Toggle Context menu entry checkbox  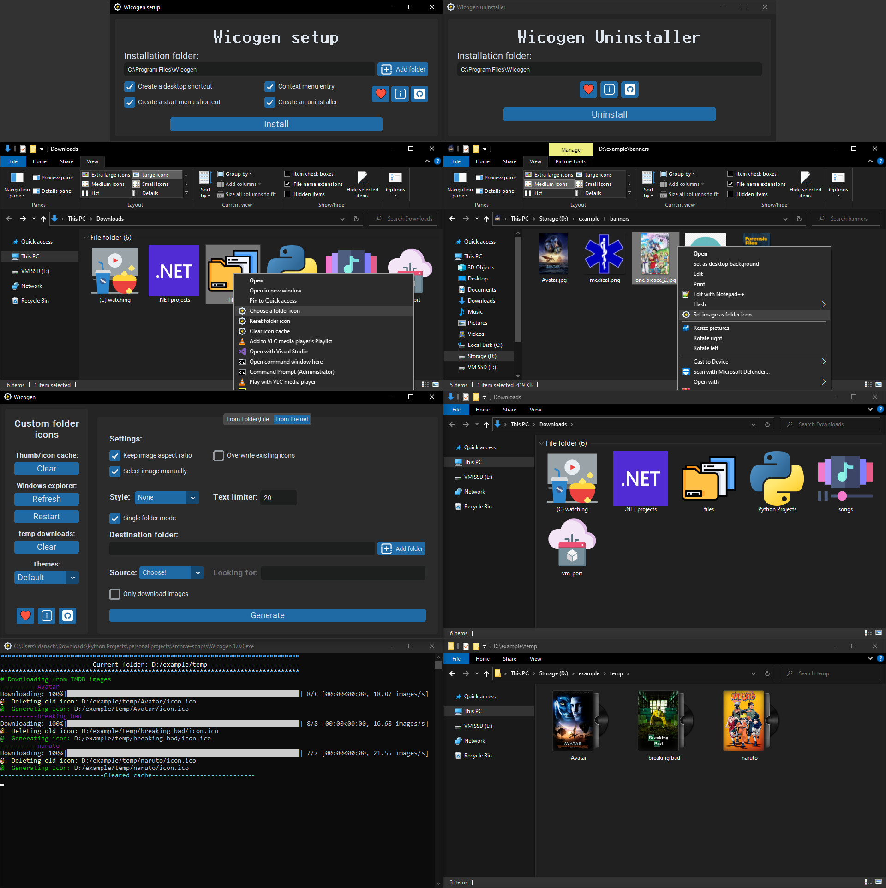tap(270, 86)
